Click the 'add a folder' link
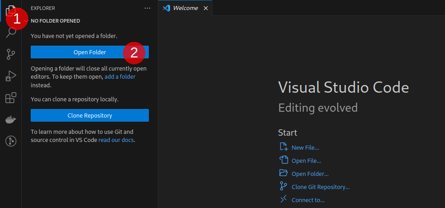The width and height of the screenshot is (445, 208). 120,77
